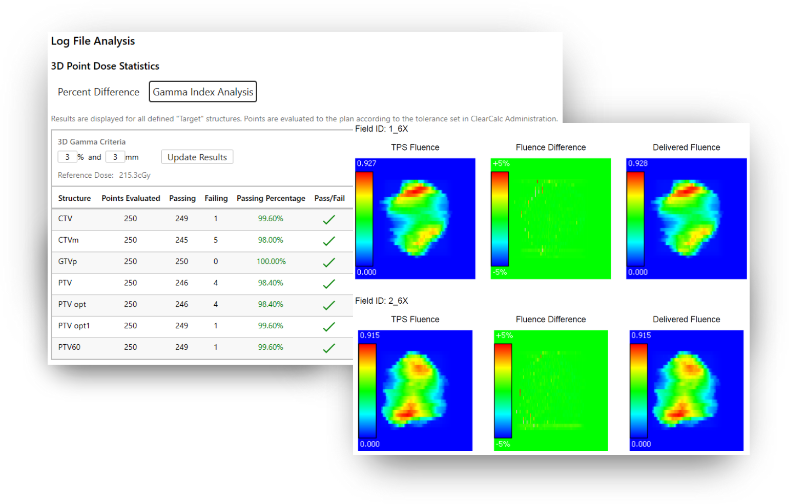Click the gamma mm distance input field
807x504 pixels.
(115, 157)
